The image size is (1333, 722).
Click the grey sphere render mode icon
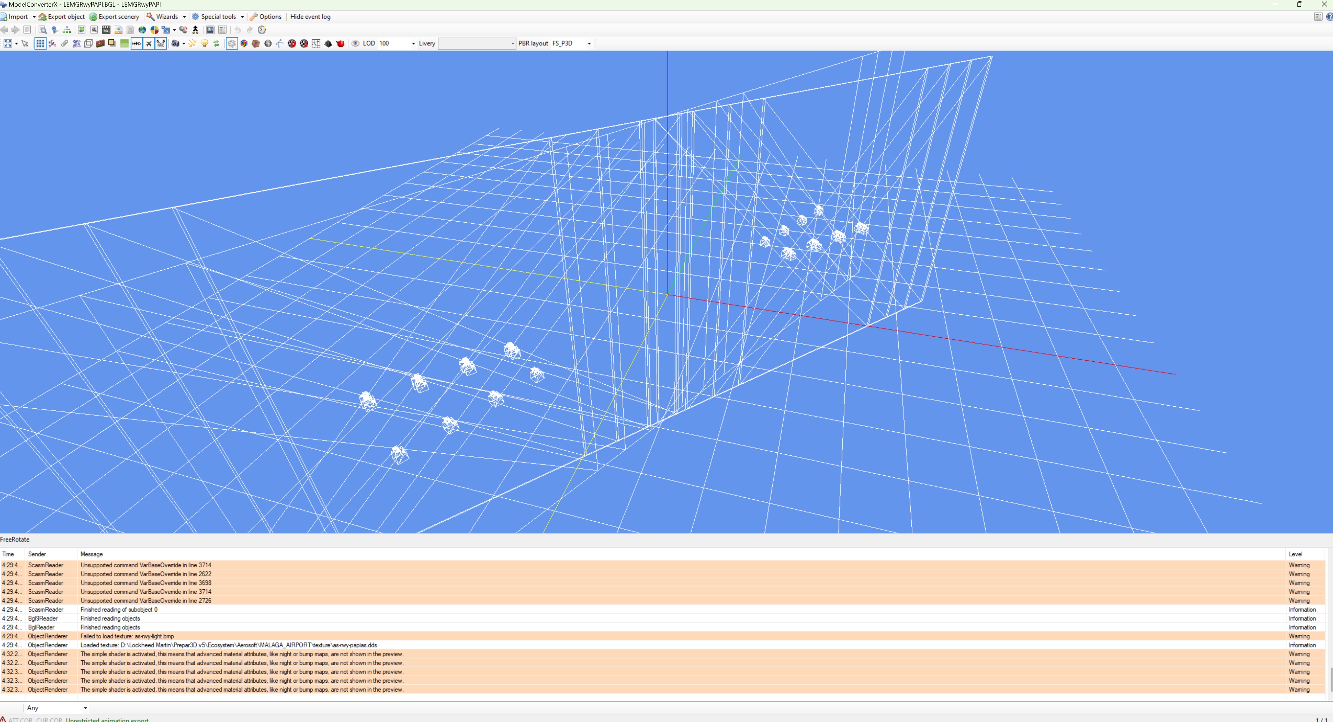click(x=268, y=44)
